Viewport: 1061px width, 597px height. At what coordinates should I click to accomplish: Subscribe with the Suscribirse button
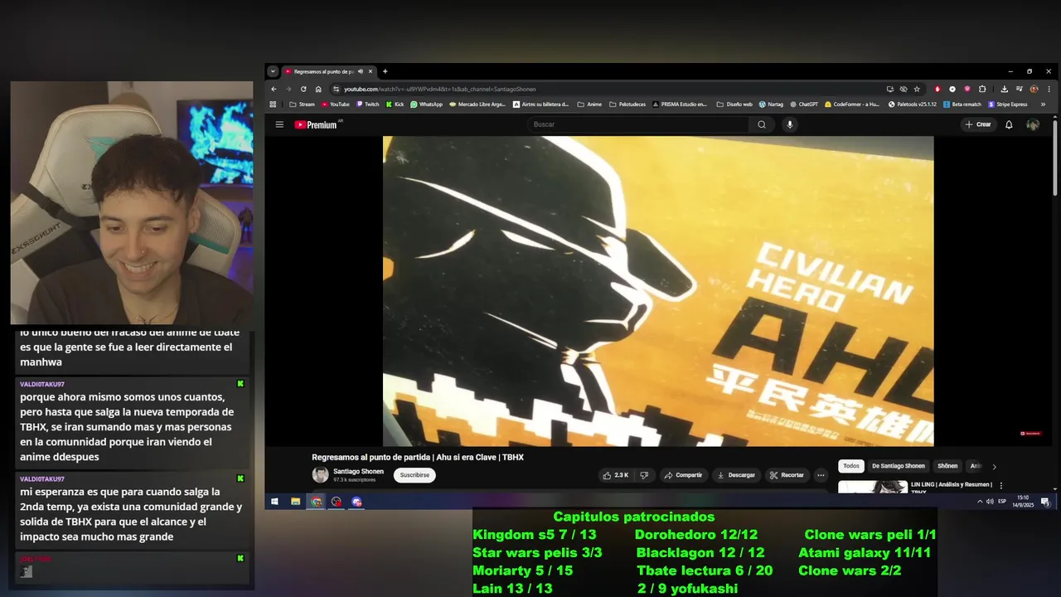[414, 475]
